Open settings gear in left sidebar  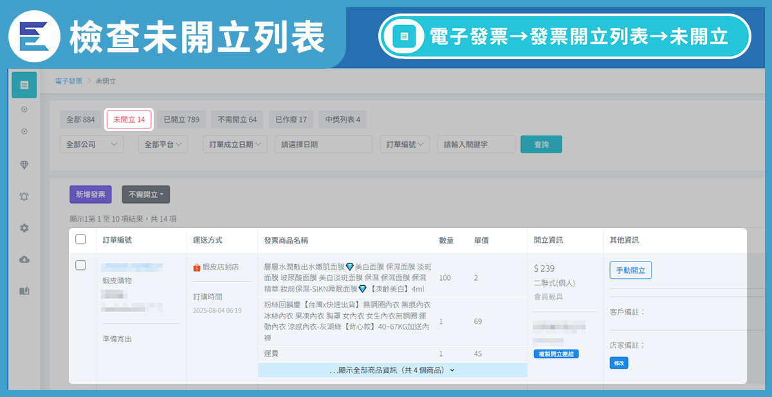pyautogui.click(x=24, y=228)
